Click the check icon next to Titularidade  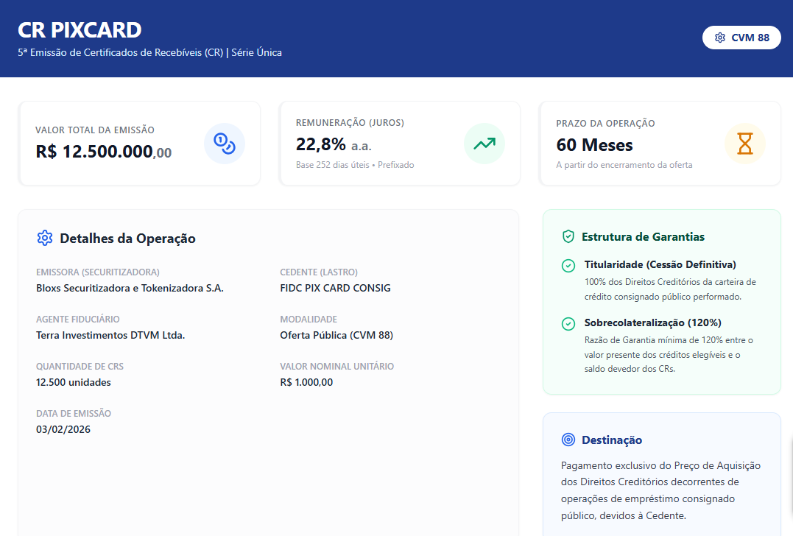[x=568, y=266]
